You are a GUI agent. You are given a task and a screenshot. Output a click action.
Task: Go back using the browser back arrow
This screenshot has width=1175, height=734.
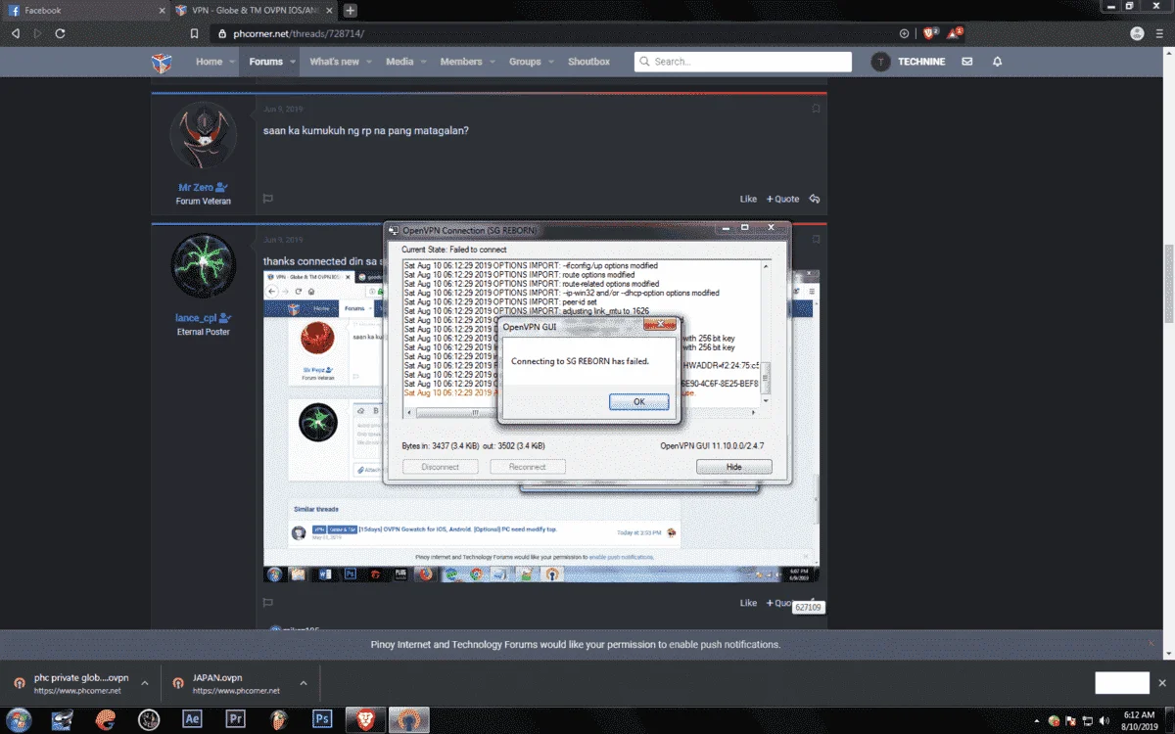[x=16, y=33]
